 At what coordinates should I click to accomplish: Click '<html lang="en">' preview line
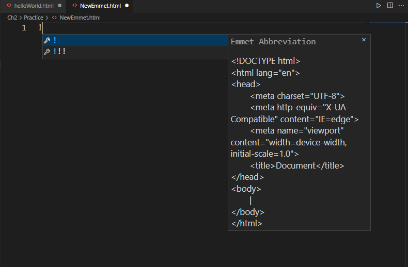coord(265,73)
